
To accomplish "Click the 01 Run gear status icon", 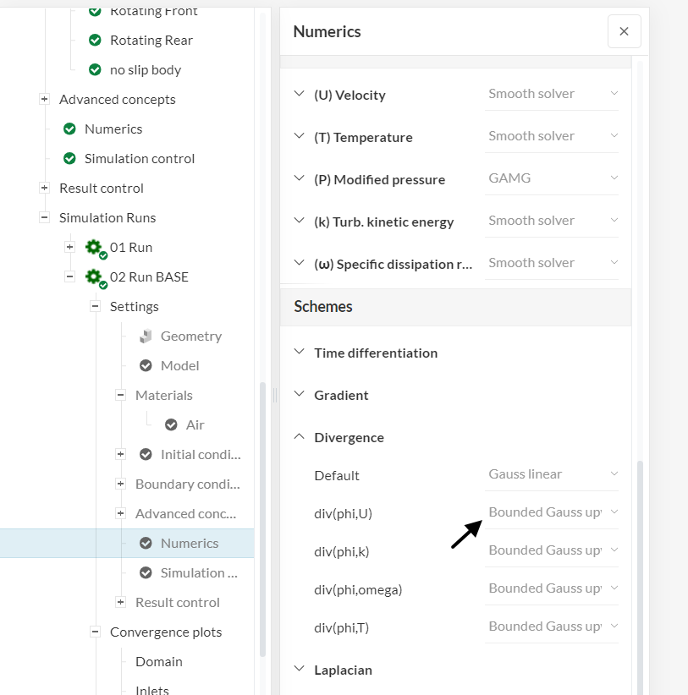I will coord(95,248).
